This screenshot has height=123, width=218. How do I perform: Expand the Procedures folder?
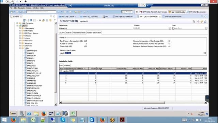20,41
